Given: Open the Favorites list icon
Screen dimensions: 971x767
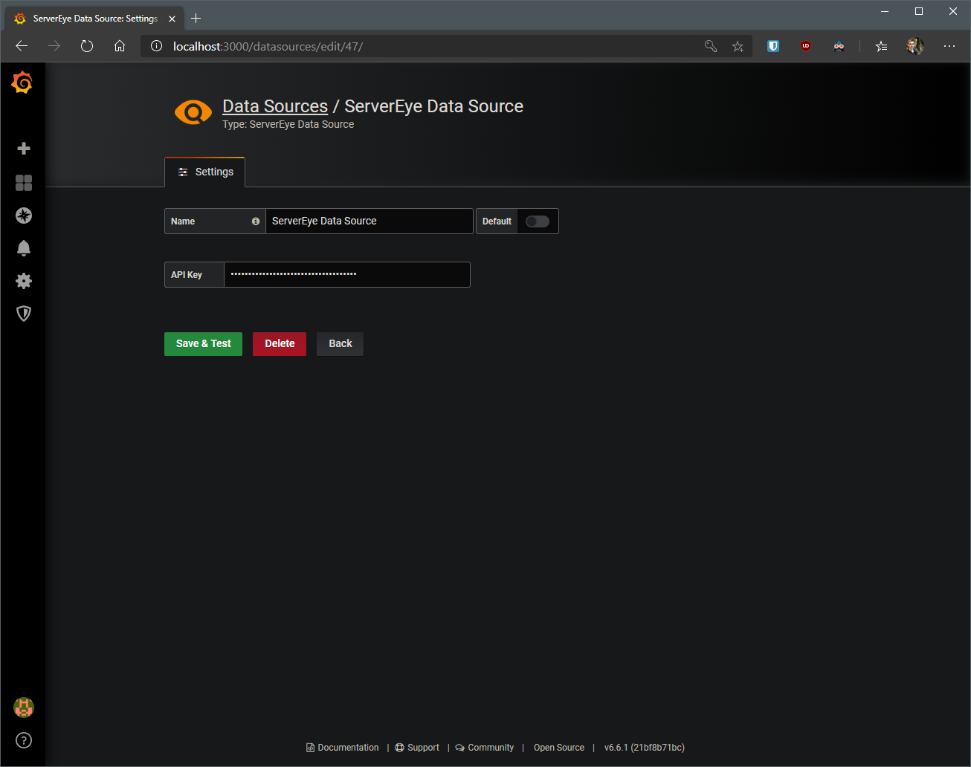Looking at the screenshot, I should (x=881, y=46).
